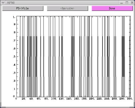Screen dimensions: 135x108
Task: Select the y-axis label ".3"
Action: click(14, 73)
